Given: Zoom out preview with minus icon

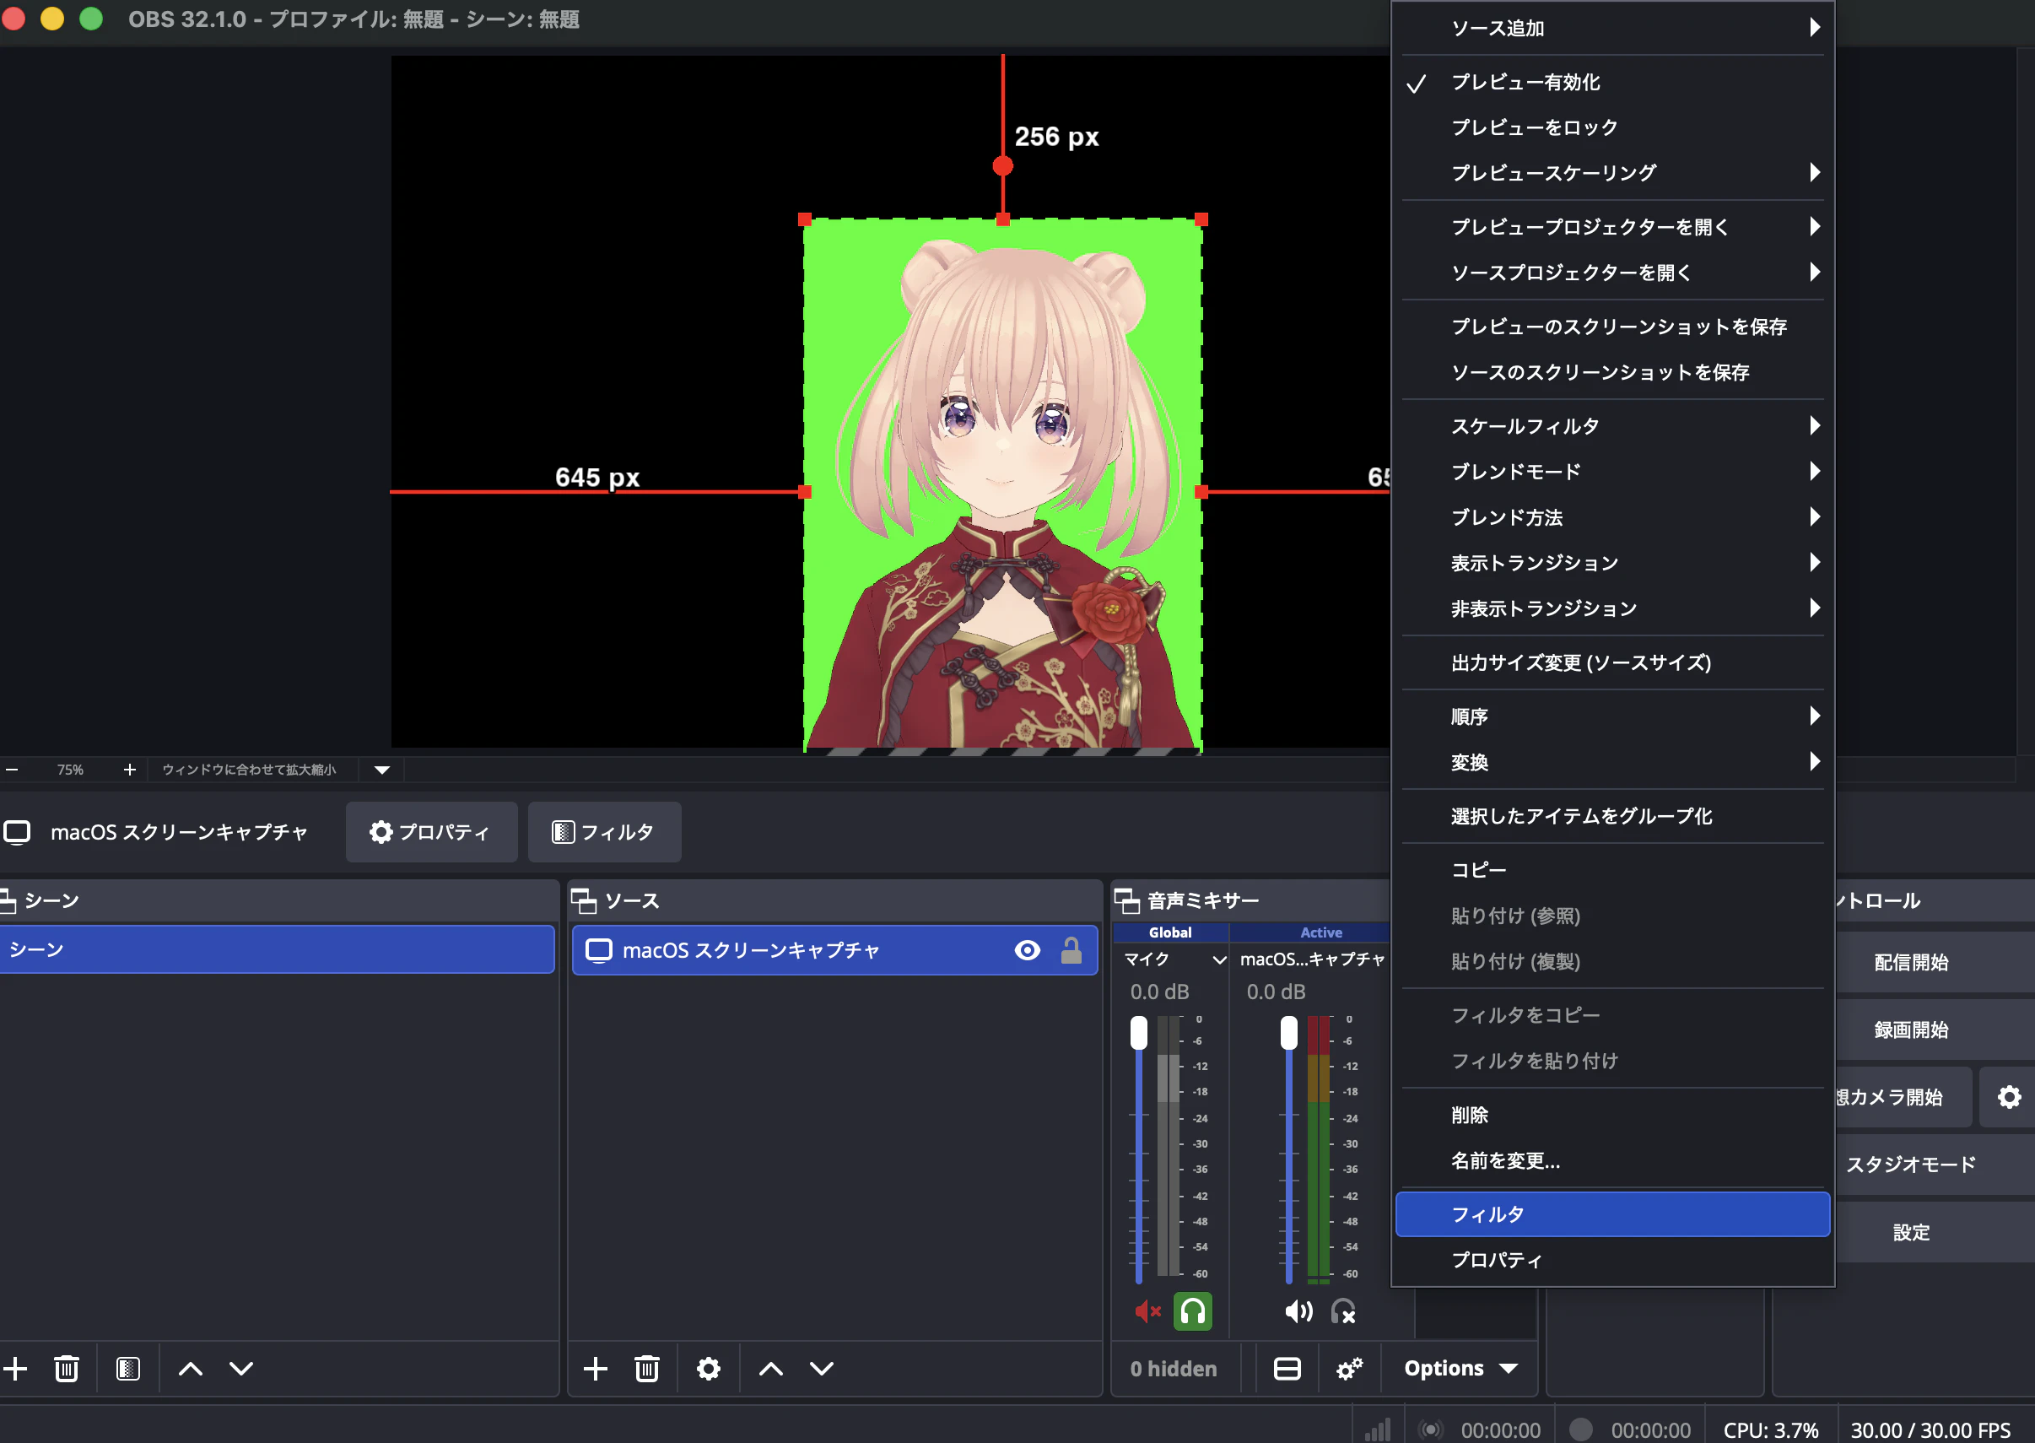Looking at the screenshot, I should pyautogui.click(x=13, y=770).
